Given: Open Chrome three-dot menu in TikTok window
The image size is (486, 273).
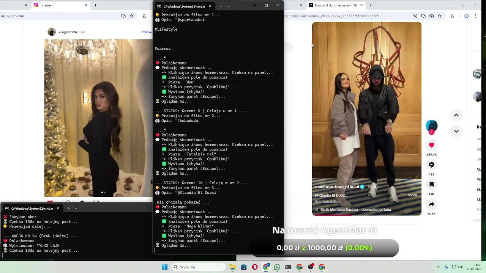Looking at the screenshot, I should tap(477, 16).
